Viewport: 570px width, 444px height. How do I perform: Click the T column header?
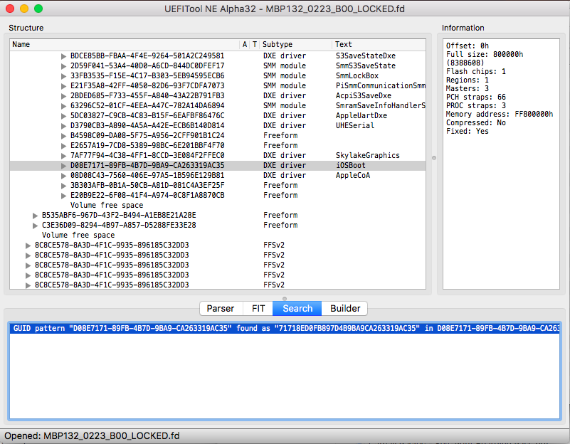(x=255, y=44)
